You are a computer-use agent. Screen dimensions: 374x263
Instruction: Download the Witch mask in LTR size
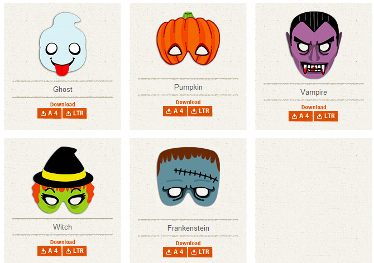tap(75, 251)
